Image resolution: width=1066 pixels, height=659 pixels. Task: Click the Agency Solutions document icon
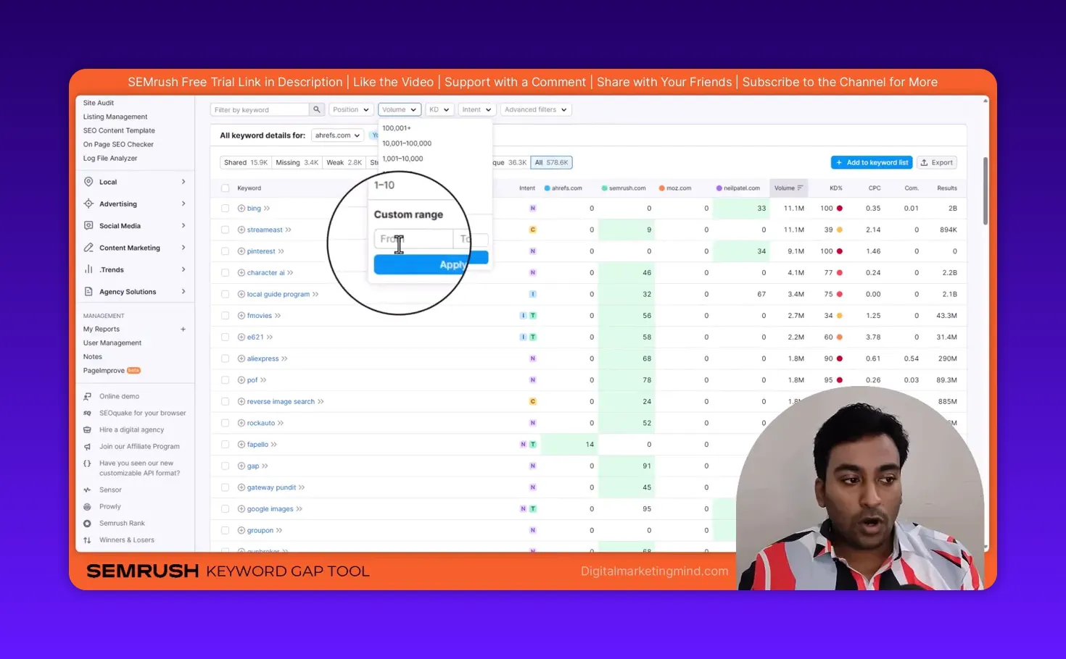[x=89, y=291]
